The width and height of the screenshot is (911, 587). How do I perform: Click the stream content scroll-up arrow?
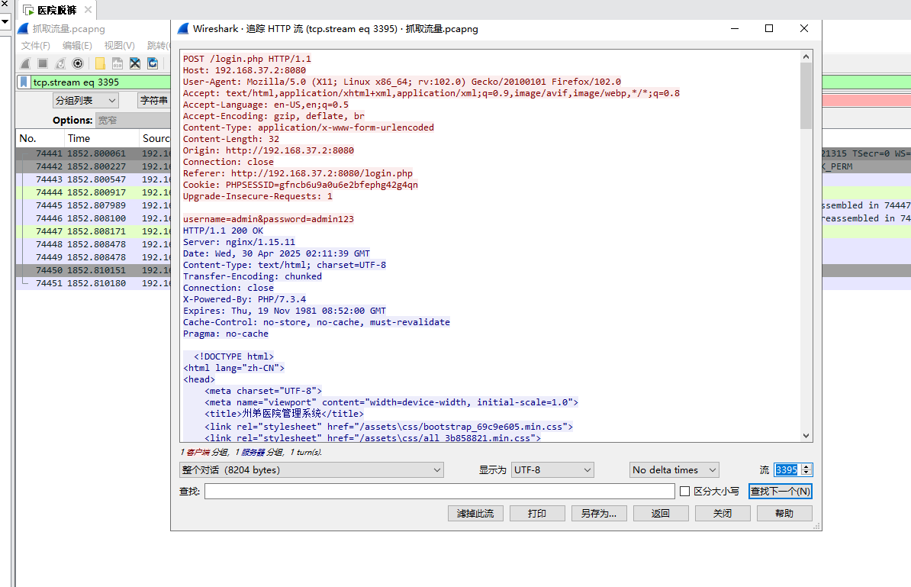tap(806, 56)
